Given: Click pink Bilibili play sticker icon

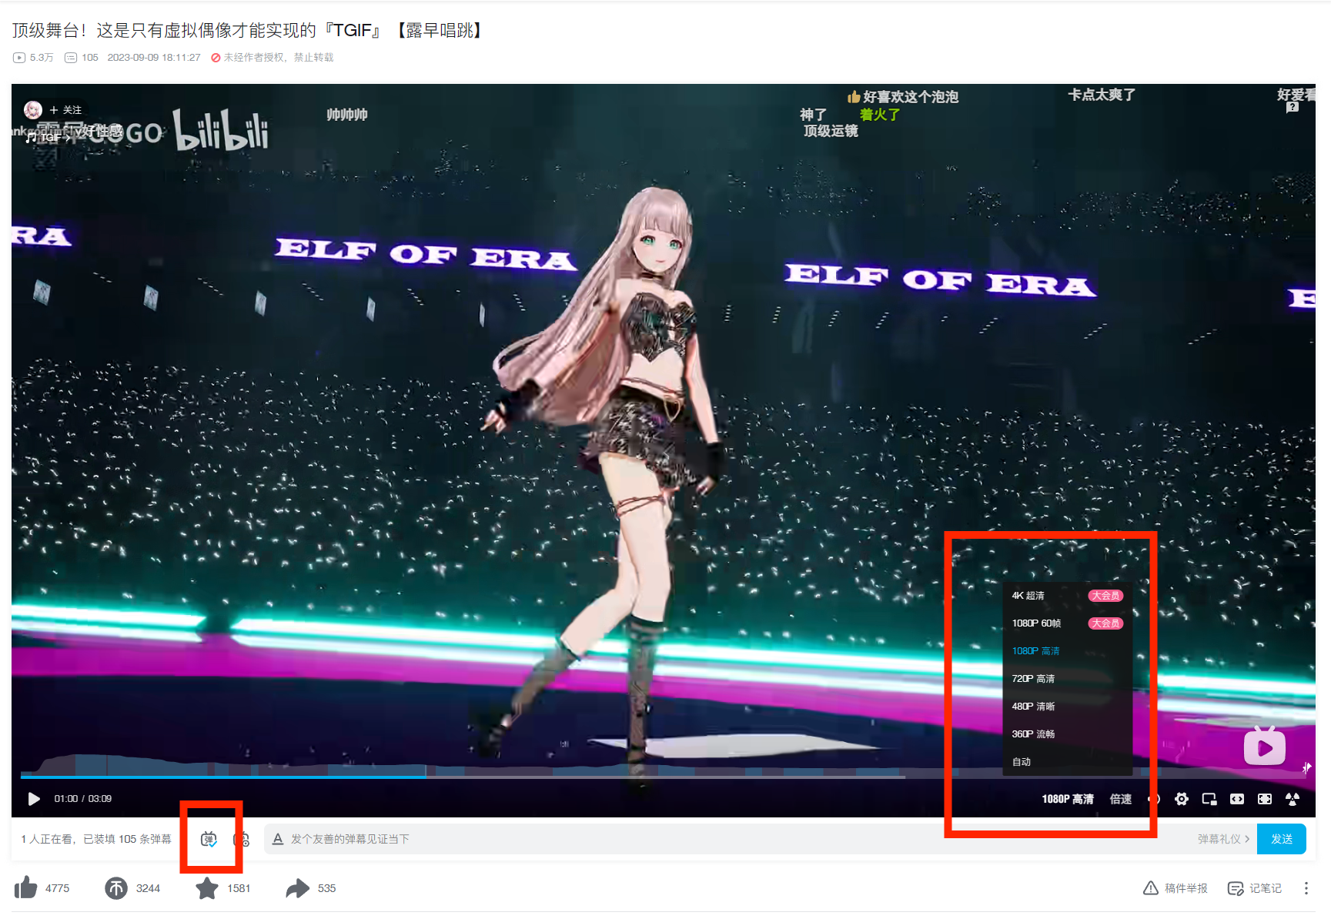Looking at the screenshot, I should coord(1264,746).
